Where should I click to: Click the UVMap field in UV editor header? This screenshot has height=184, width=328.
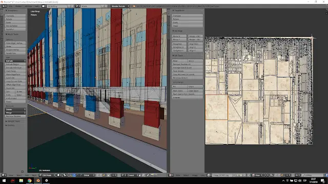(x=313, y=175)
